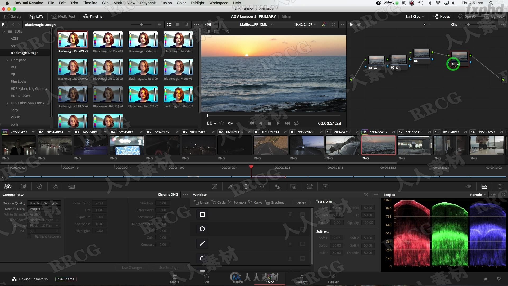Open the Sizing palette icon
Image resolution: width=508 pixels, height=286 pixels.
tap(310, 186)
